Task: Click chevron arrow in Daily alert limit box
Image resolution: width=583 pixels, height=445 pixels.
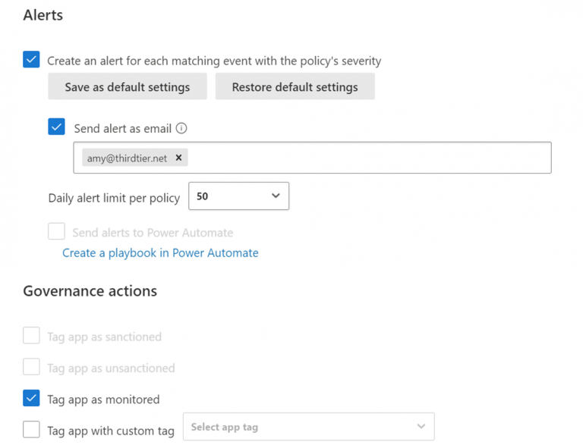Action: click(x=276, y=196)
